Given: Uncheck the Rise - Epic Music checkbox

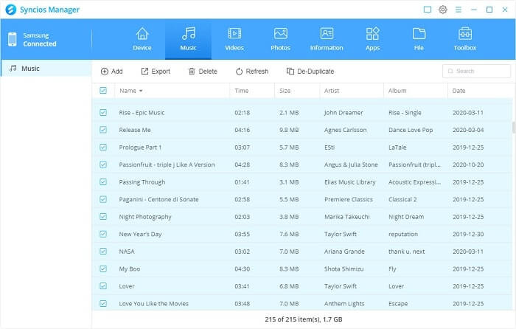Looking at the screenshot, I should pyautogui.click(x=103, y=112).
